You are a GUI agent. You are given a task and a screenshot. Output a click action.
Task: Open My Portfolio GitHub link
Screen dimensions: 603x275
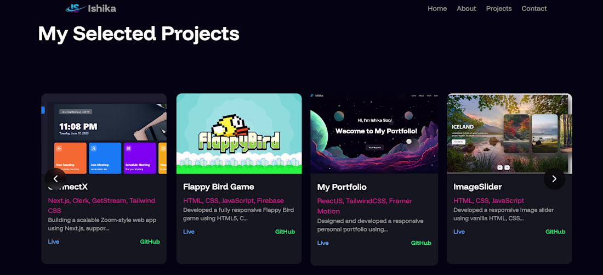pos(421,243)
